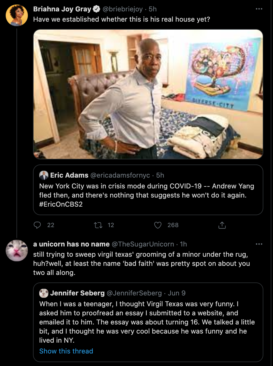Click the verified badge beside Briahna Joy Gray

pyautogui.click(x=96, y=9)
